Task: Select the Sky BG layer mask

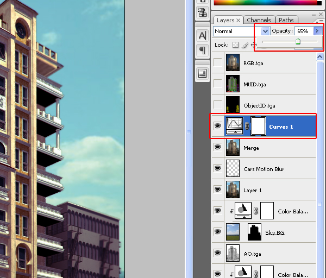Action: [255, 232]
